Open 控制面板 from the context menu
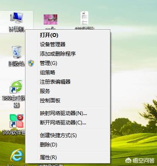Image resolution: width=157 pixels, height=166 pixels. point(68,101)
